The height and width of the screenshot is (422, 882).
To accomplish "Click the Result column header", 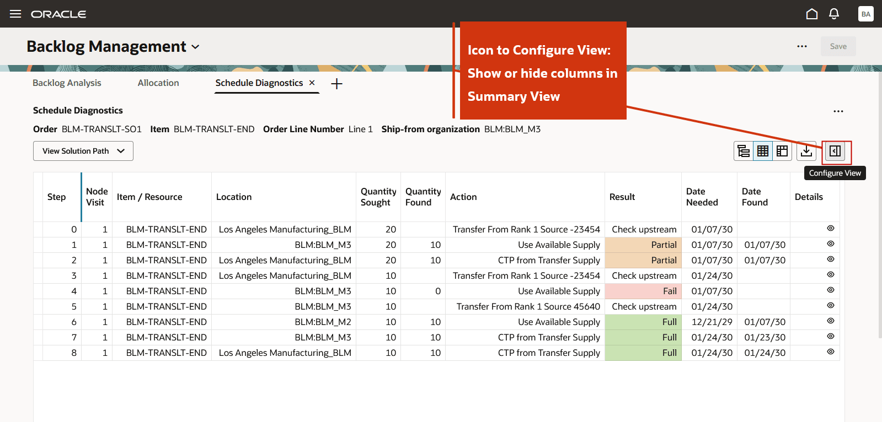I will coord(643,197).
